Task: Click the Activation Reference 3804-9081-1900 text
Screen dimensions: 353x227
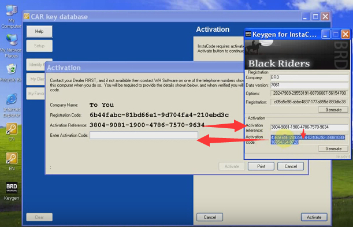Action: click(147, 125)
